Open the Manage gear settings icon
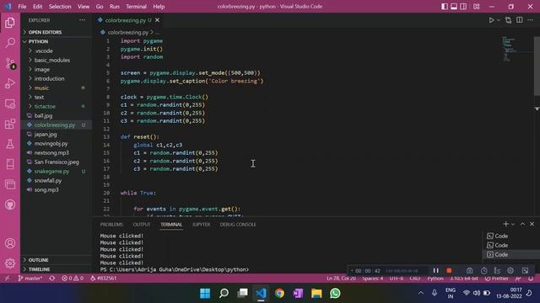 coord(10,263)
